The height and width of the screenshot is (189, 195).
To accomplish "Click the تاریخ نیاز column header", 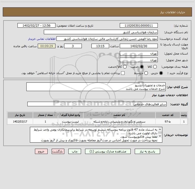I will 20,115.
